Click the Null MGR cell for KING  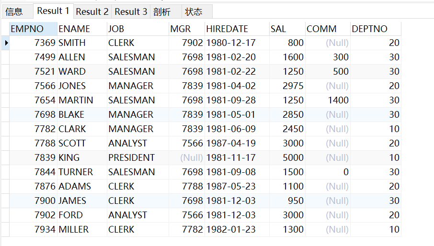[x=187, y=157]
